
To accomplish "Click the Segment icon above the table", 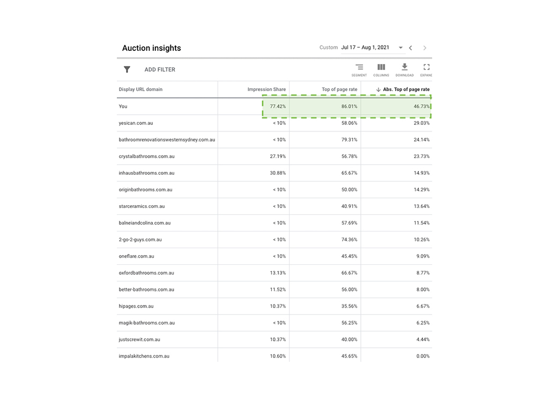I will (359, 68).
